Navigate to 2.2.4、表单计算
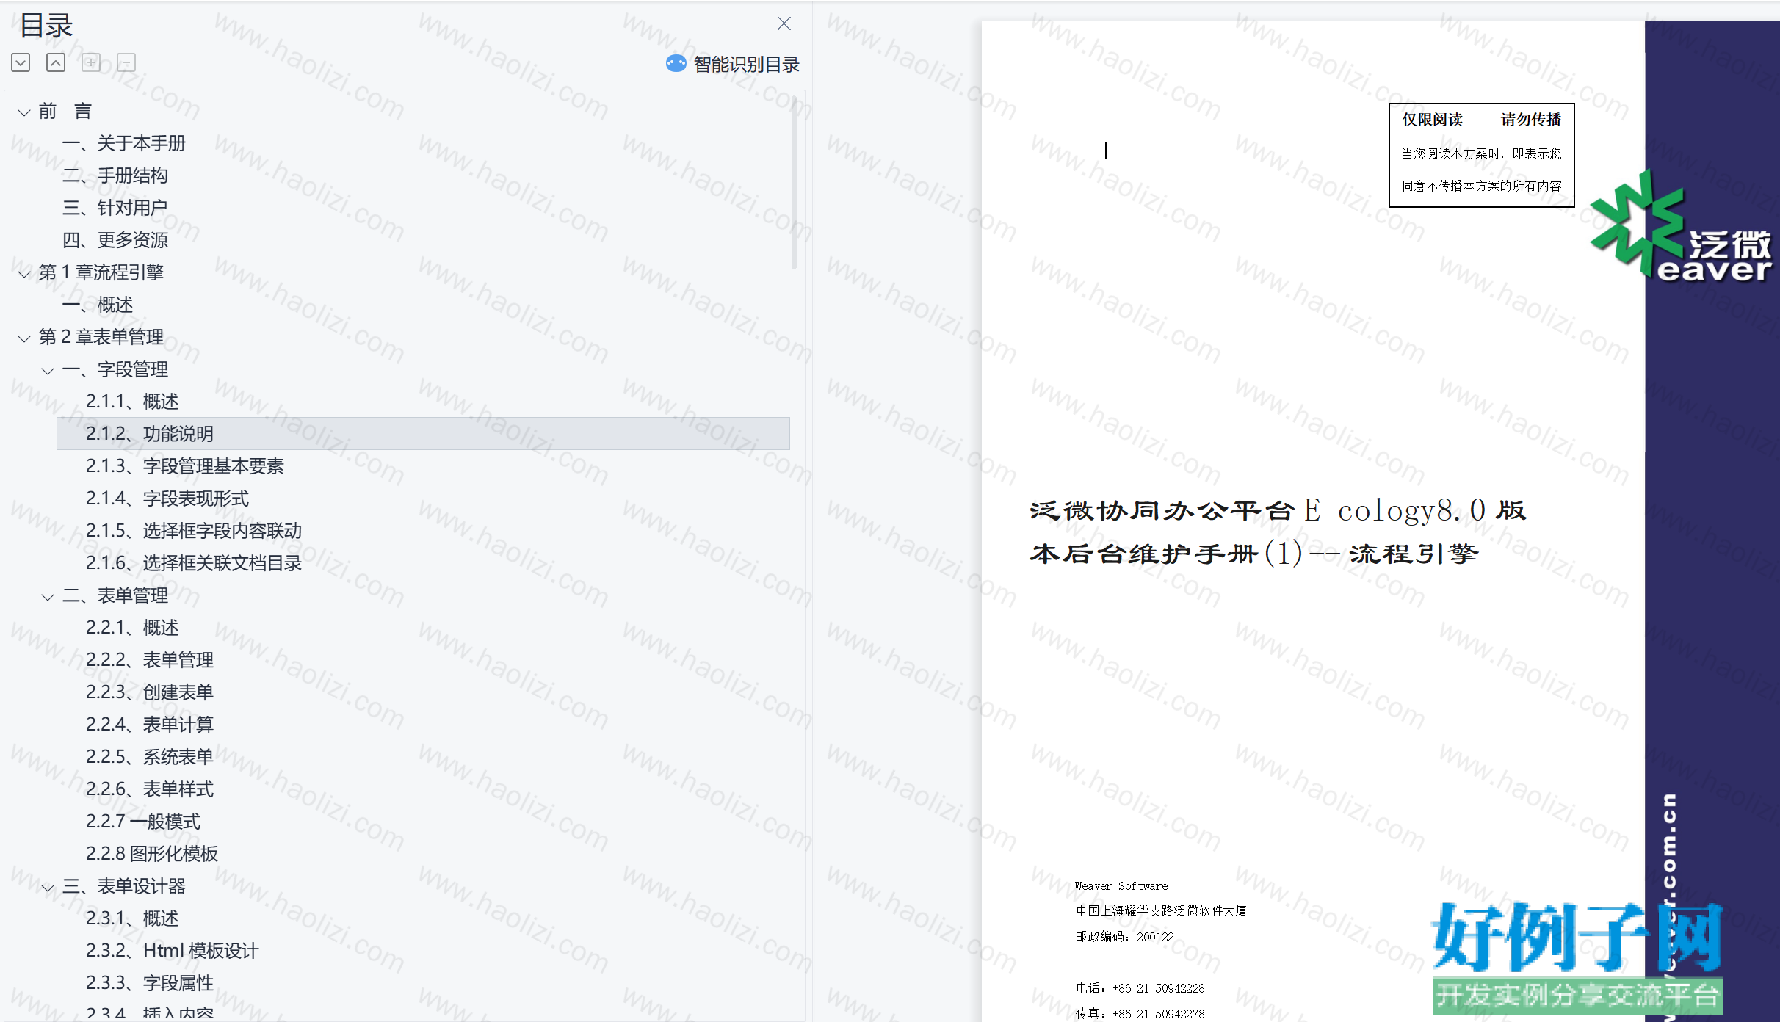 coord(150,725)
